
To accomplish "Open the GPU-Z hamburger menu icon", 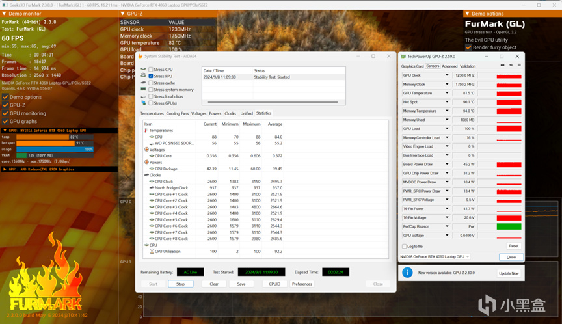I will 519,66.
